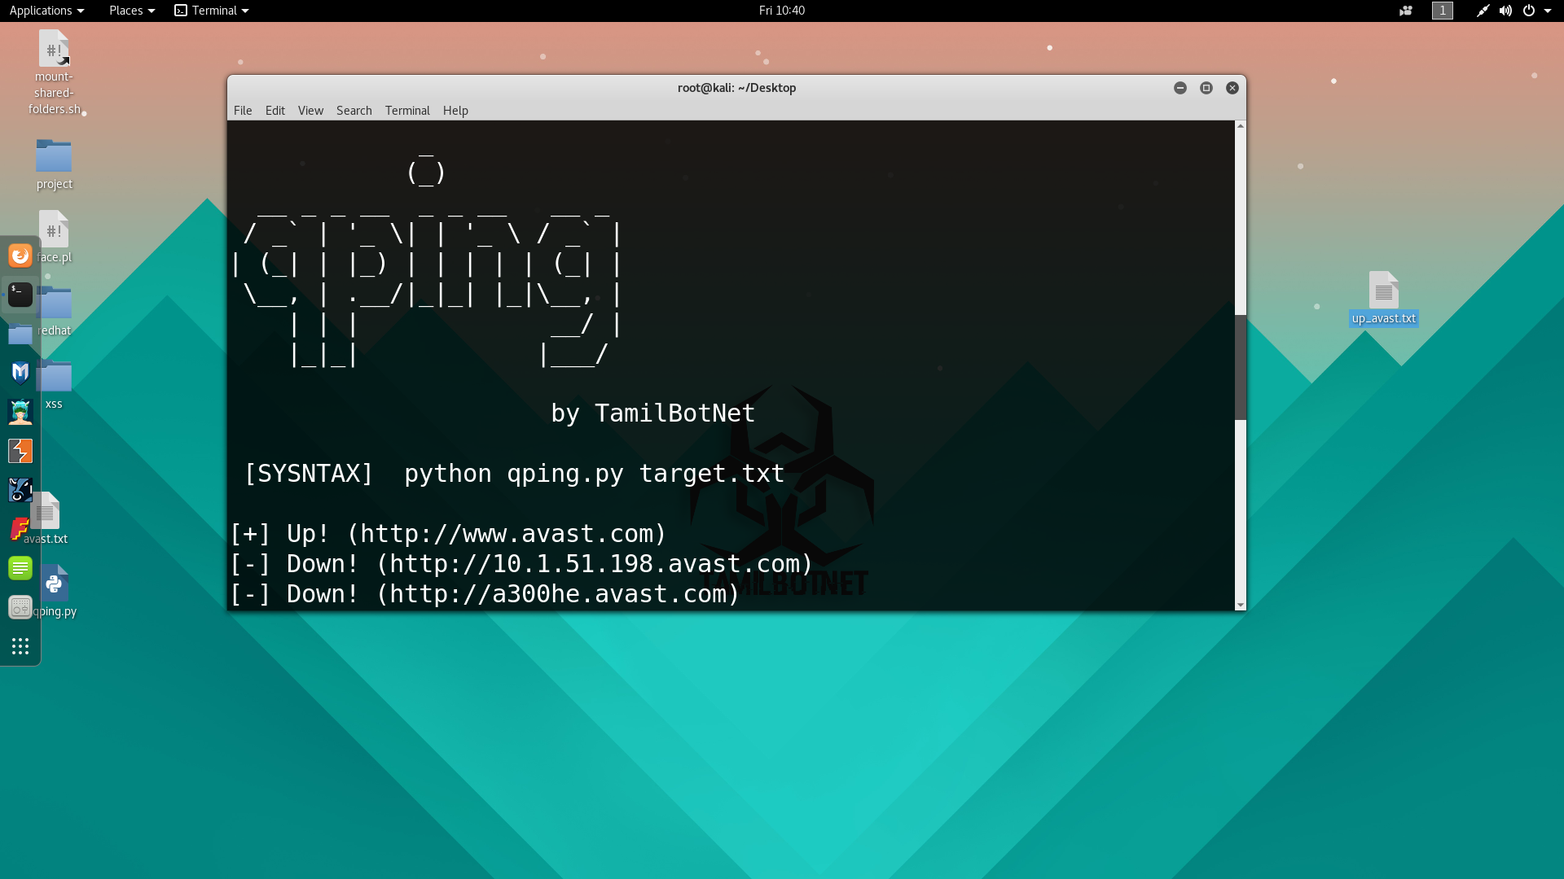Viewport: 1564px width, 879px height.
Task: Click the terminal scrollbar down arrow
Action: click(x=1240, y=605)
